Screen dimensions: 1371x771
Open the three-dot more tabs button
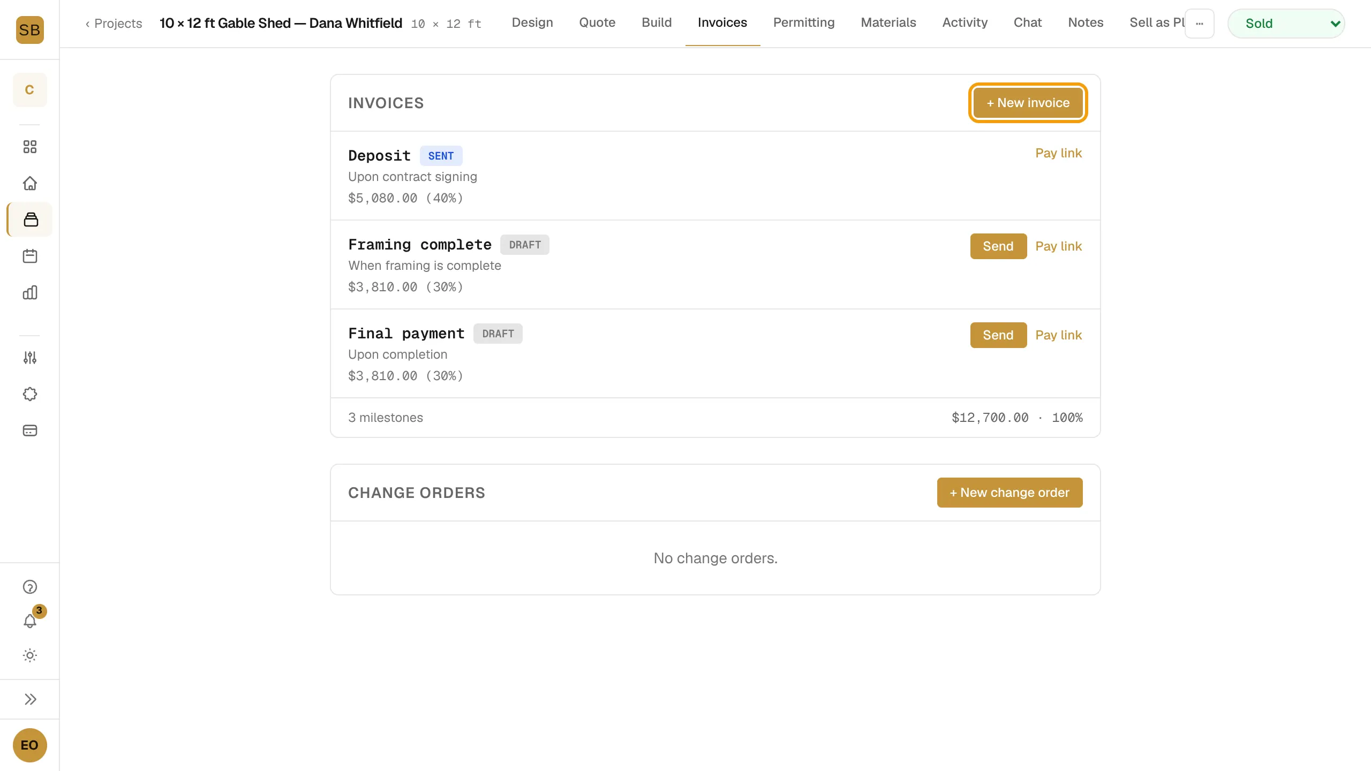tap(1199, 24)
